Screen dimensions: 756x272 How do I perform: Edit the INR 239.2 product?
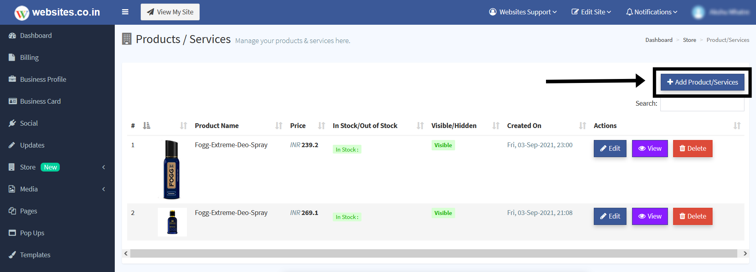(610, 148)
